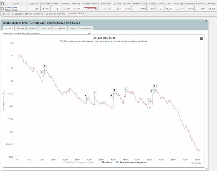Image resolution: width=217 pixels, height=171 pixels.
Task: Click the value $8,206 in last column
Action: pos(212,9)
